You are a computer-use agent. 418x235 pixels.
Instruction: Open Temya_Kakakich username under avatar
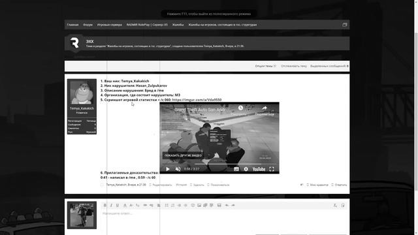click(x=82, y=108)
